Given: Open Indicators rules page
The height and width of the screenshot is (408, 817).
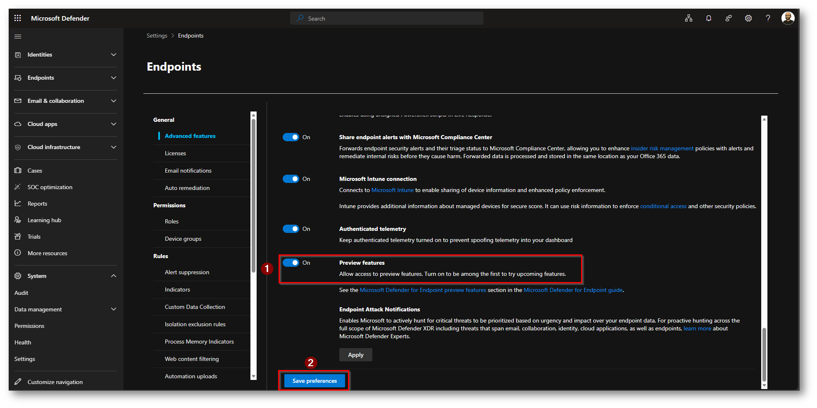Looking at the screenshot, I should [177, 289].
